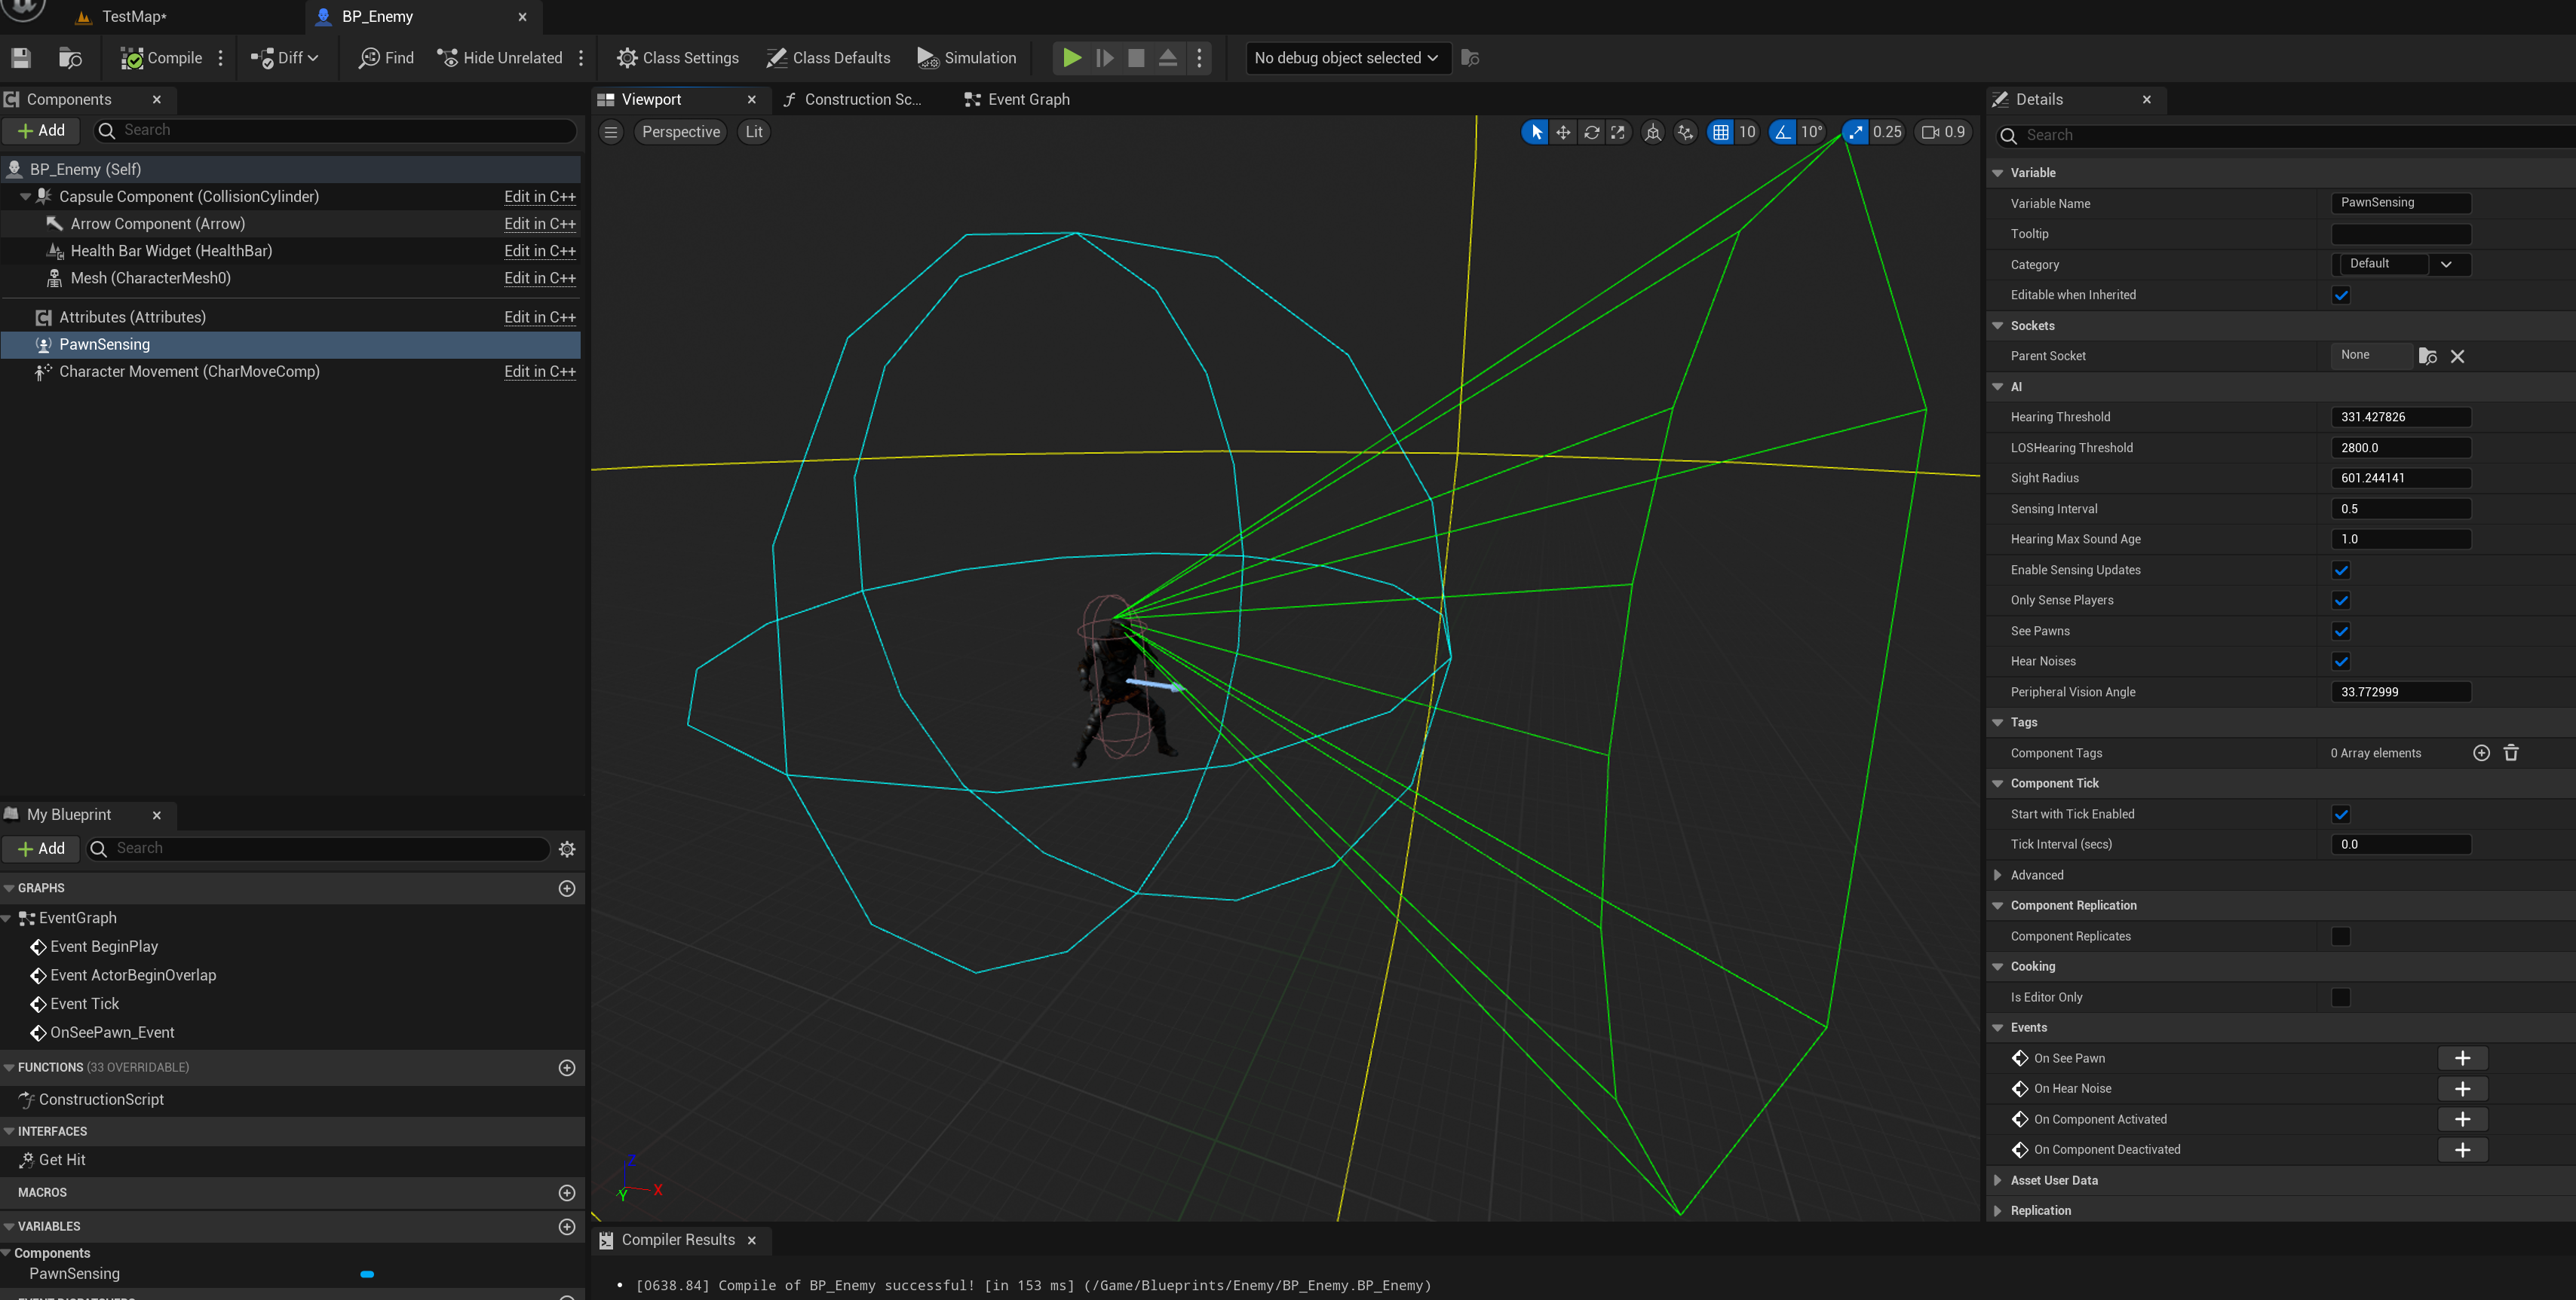Expand the Asset User Data section
The image size is (2576, 1300).
tap(1998, 1180)
